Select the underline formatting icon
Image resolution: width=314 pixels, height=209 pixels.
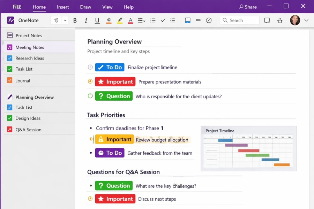click(x=97, y=20)
